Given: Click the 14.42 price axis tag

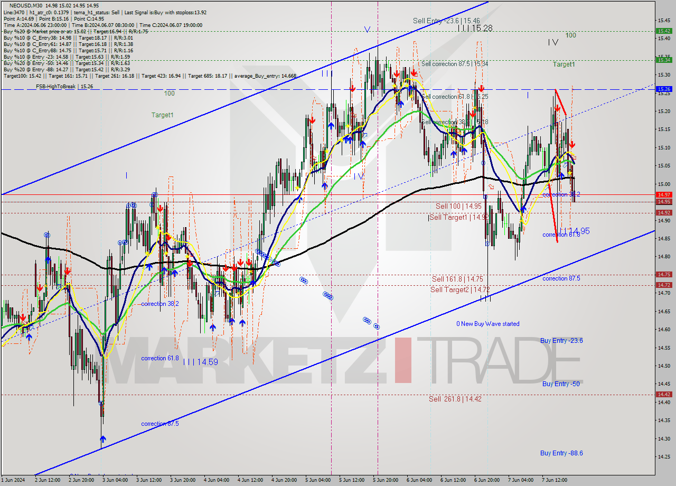Looking at the screenshot, I should coord(664,394).
